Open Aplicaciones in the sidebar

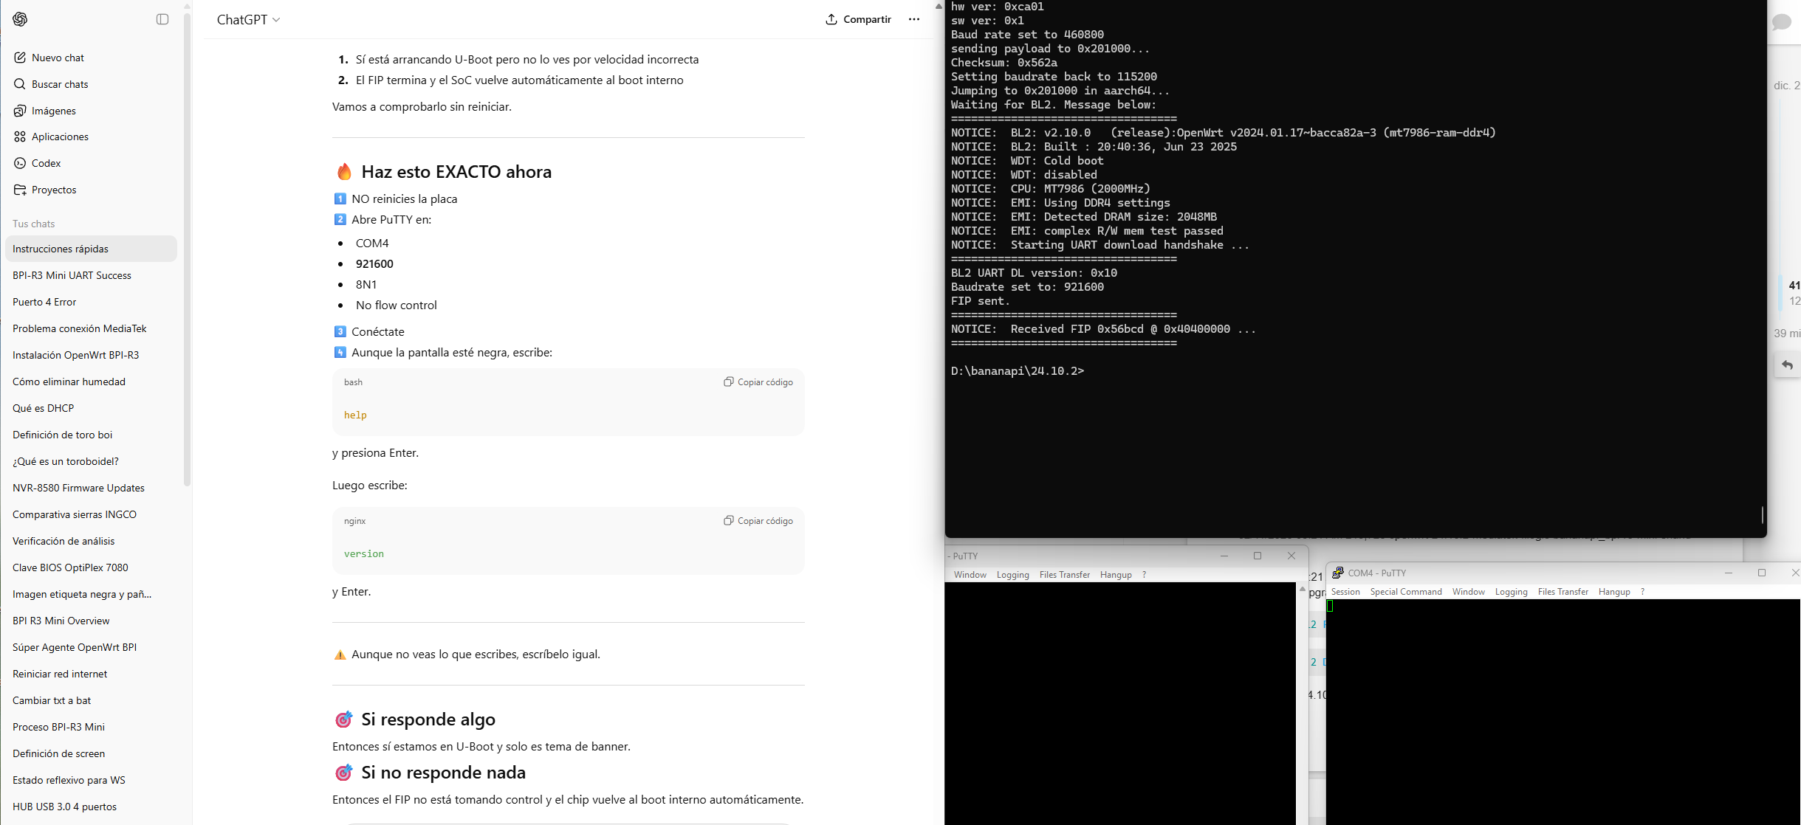59,137
